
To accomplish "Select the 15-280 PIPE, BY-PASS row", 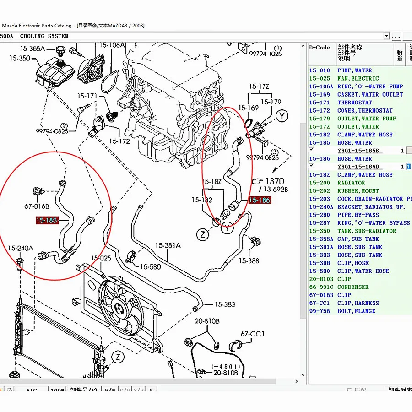I will click(360, 215).
